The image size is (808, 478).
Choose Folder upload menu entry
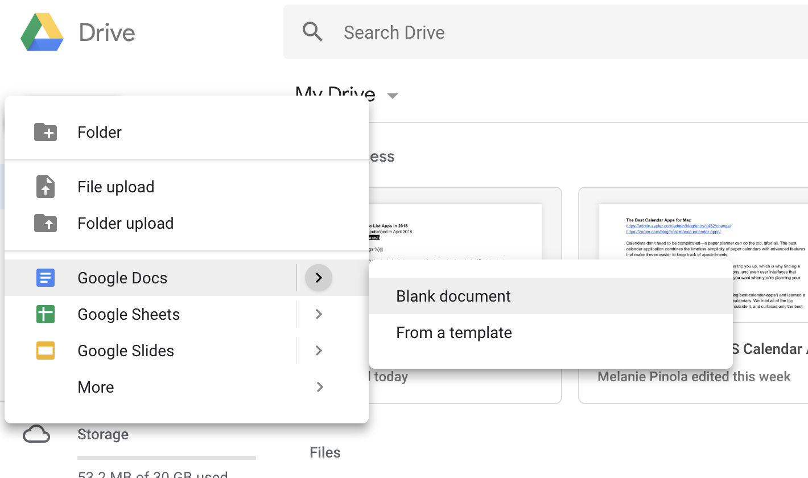[187, 223]
